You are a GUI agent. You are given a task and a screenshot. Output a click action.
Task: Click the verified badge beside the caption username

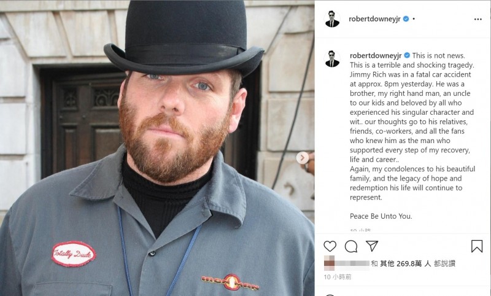click(x=407, y=55)
